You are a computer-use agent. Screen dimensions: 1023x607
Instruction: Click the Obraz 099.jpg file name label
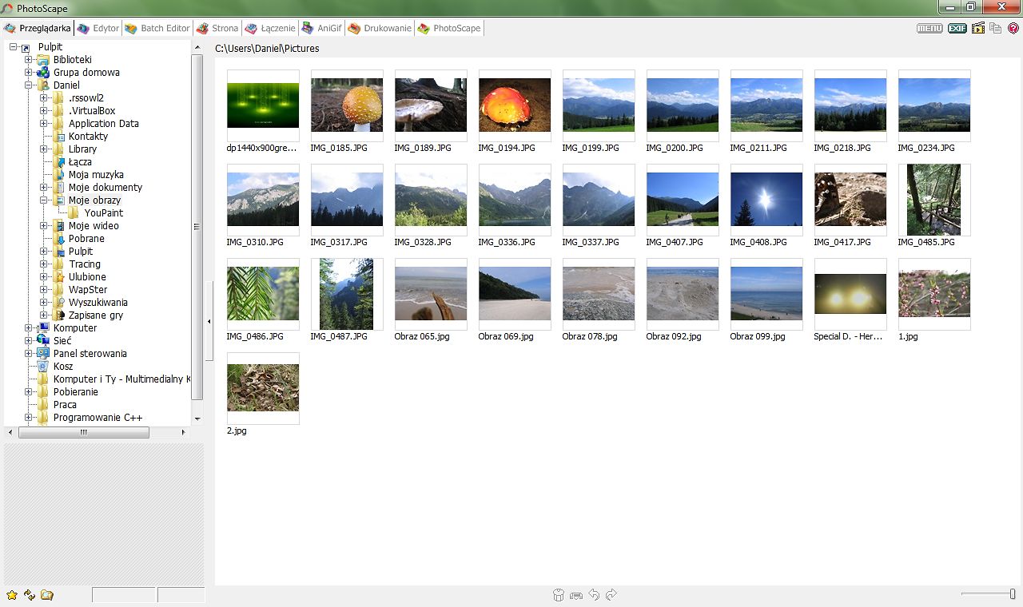pyautogui.click(x=758, y=336)
